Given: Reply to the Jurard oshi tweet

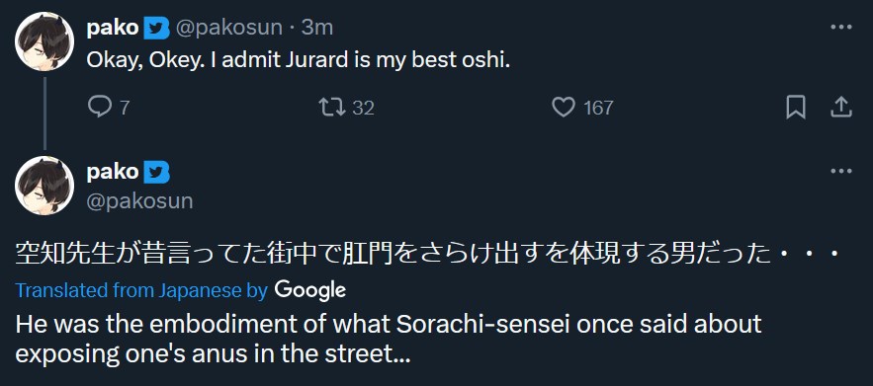Looking at the screenshot, I should pos(100,107).
